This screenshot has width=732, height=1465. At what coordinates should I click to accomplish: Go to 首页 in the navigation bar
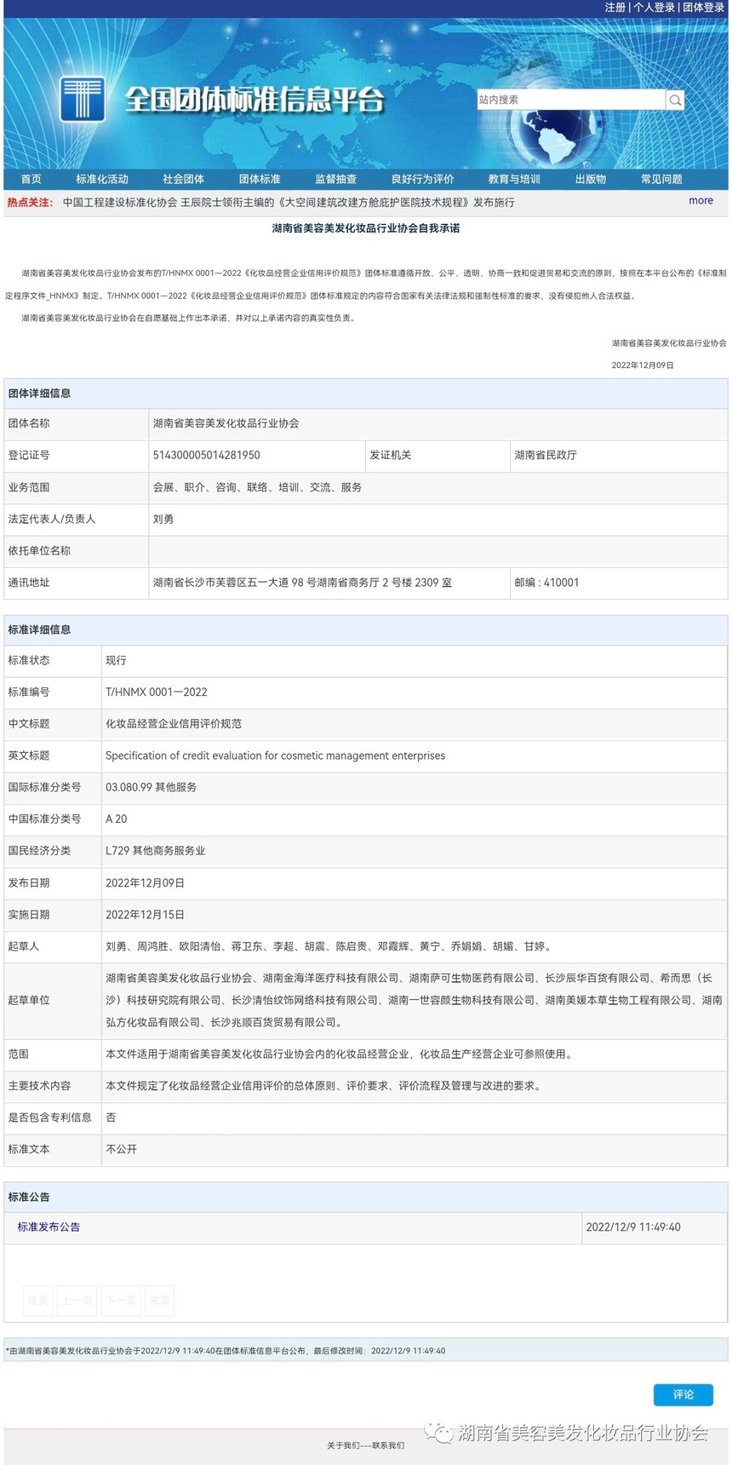point(31,179)
